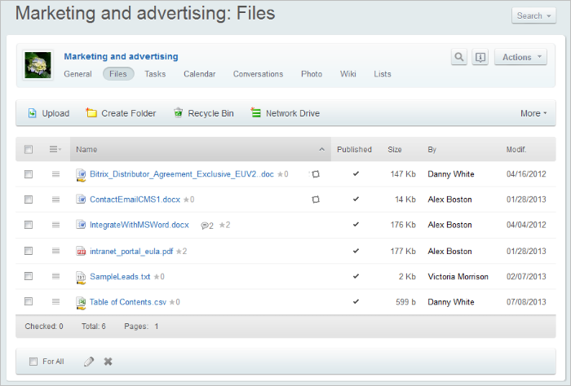Expand the Actions dropdown
Screen dimensions: 571x386
(x=520, y=57)
